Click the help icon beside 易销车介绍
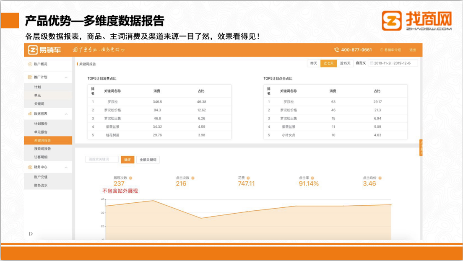This screenshot has width=463, height=261. pos(382,50)
